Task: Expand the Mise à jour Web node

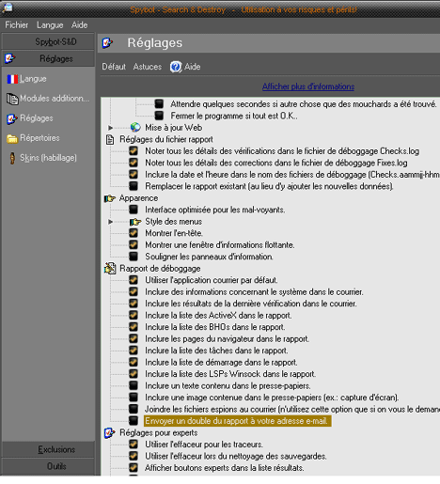Action: (x=110, y=128)
